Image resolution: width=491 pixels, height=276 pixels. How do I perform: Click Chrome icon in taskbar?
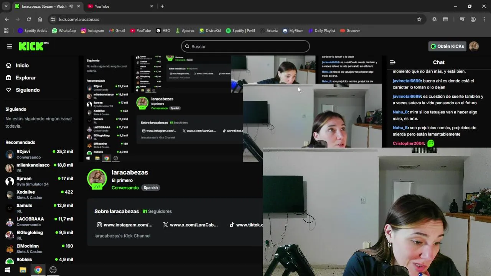point(38,270)
